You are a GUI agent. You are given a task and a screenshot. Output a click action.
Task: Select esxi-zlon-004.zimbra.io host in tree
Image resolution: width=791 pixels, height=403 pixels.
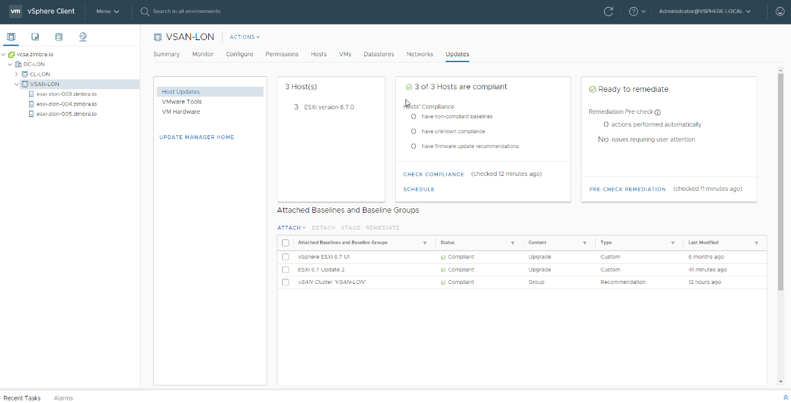point(67,103)
